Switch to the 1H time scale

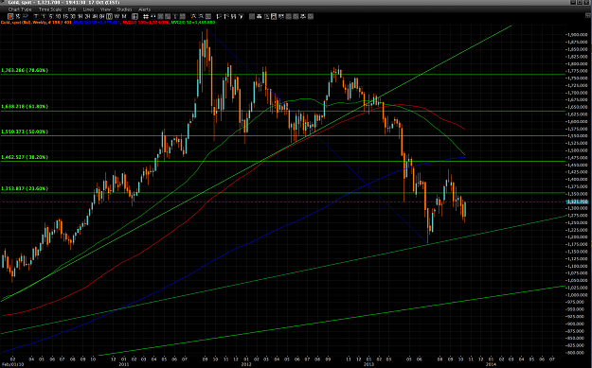[81, 17]
